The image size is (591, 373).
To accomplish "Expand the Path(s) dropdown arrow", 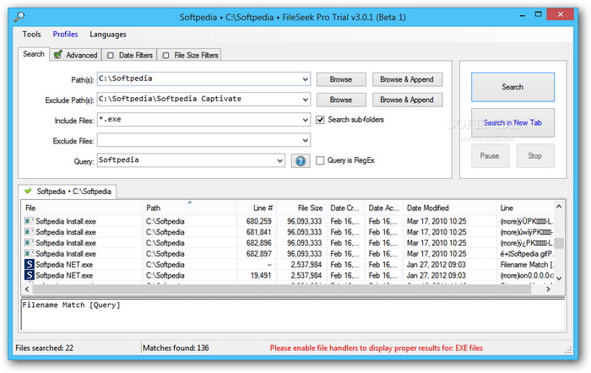I will [305, 79].
